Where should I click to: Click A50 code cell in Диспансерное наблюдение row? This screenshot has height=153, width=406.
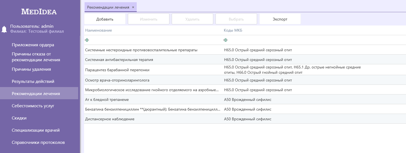248,119
